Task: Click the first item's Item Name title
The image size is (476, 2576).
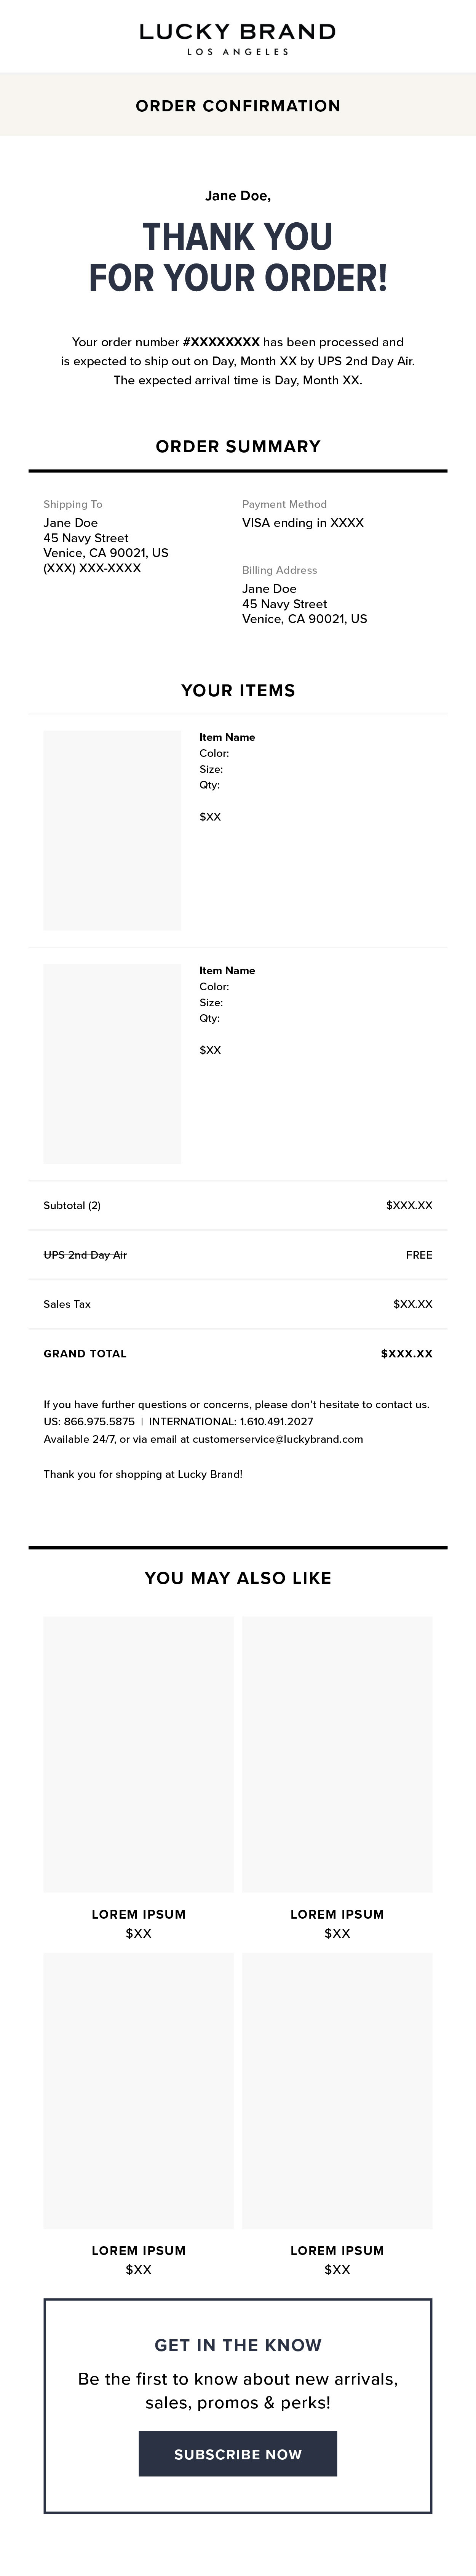Action: [x=227, y=737]
